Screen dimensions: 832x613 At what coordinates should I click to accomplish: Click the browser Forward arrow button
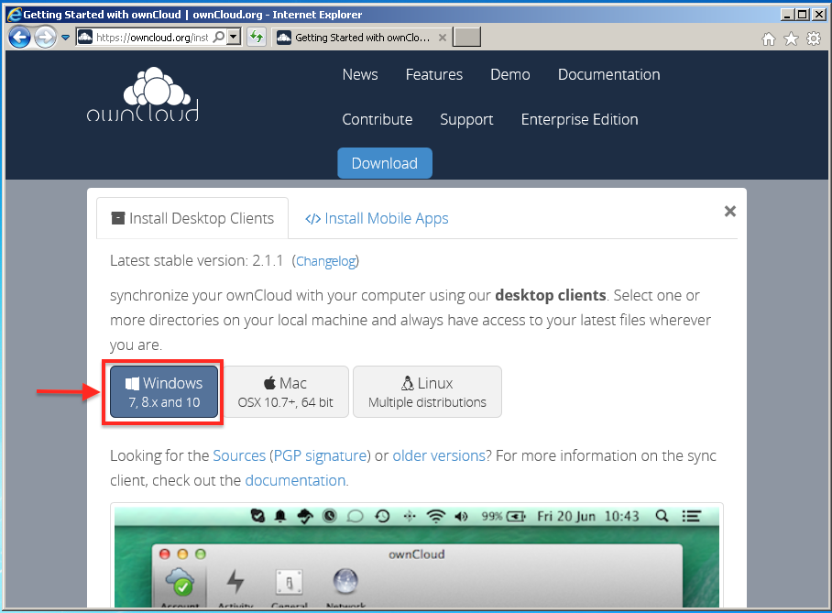(x=45, y=38)
